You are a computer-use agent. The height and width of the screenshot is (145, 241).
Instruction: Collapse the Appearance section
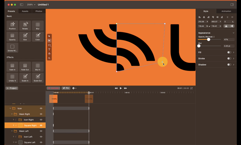233,33
